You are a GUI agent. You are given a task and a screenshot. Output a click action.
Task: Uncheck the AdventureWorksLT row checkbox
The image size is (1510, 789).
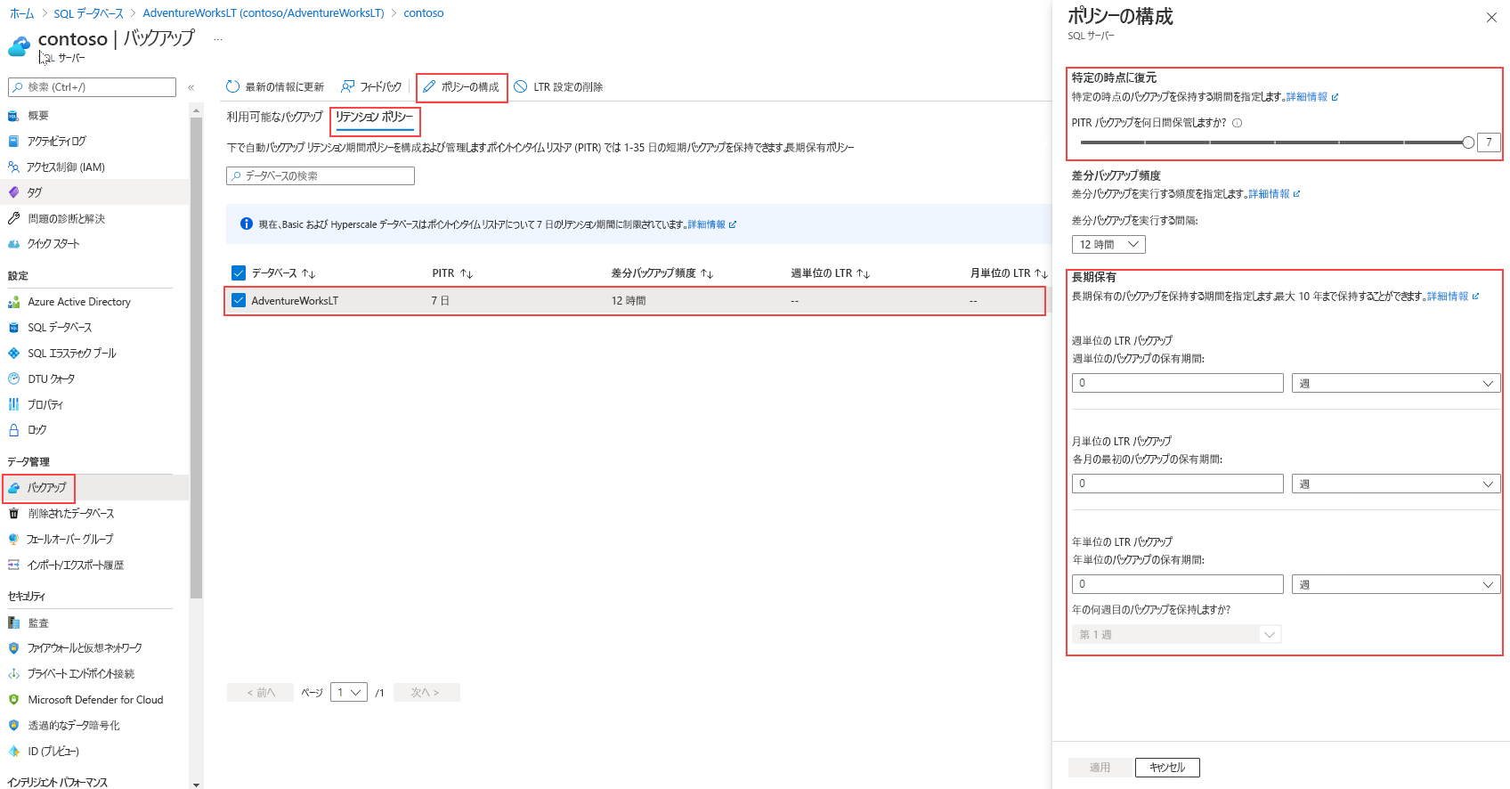pos(238,301)
